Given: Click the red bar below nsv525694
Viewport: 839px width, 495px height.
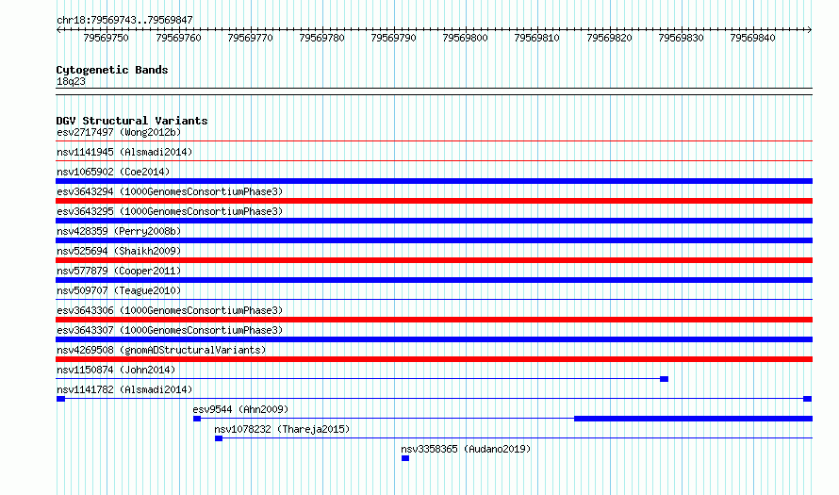Looking at the screenshot, I should coord(434,260).
